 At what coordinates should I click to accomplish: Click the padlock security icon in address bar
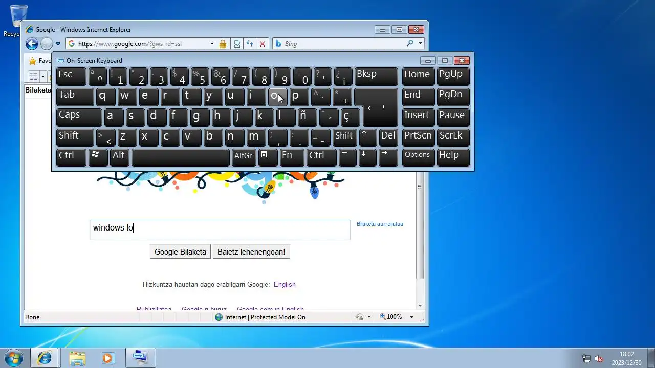tap(223, 44)
